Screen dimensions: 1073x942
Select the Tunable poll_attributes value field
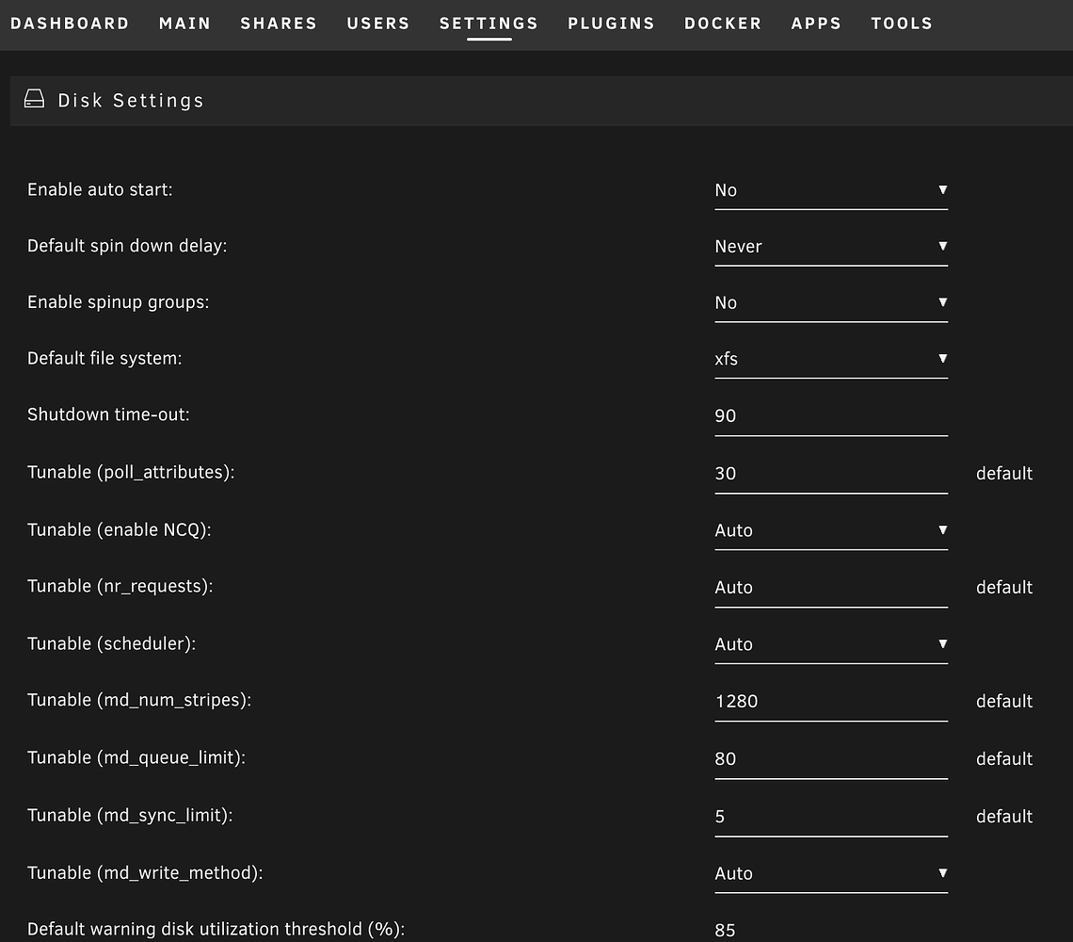tap(830, 474)
